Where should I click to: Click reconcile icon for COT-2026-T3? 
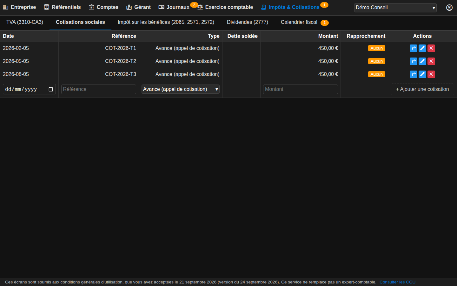414,74
